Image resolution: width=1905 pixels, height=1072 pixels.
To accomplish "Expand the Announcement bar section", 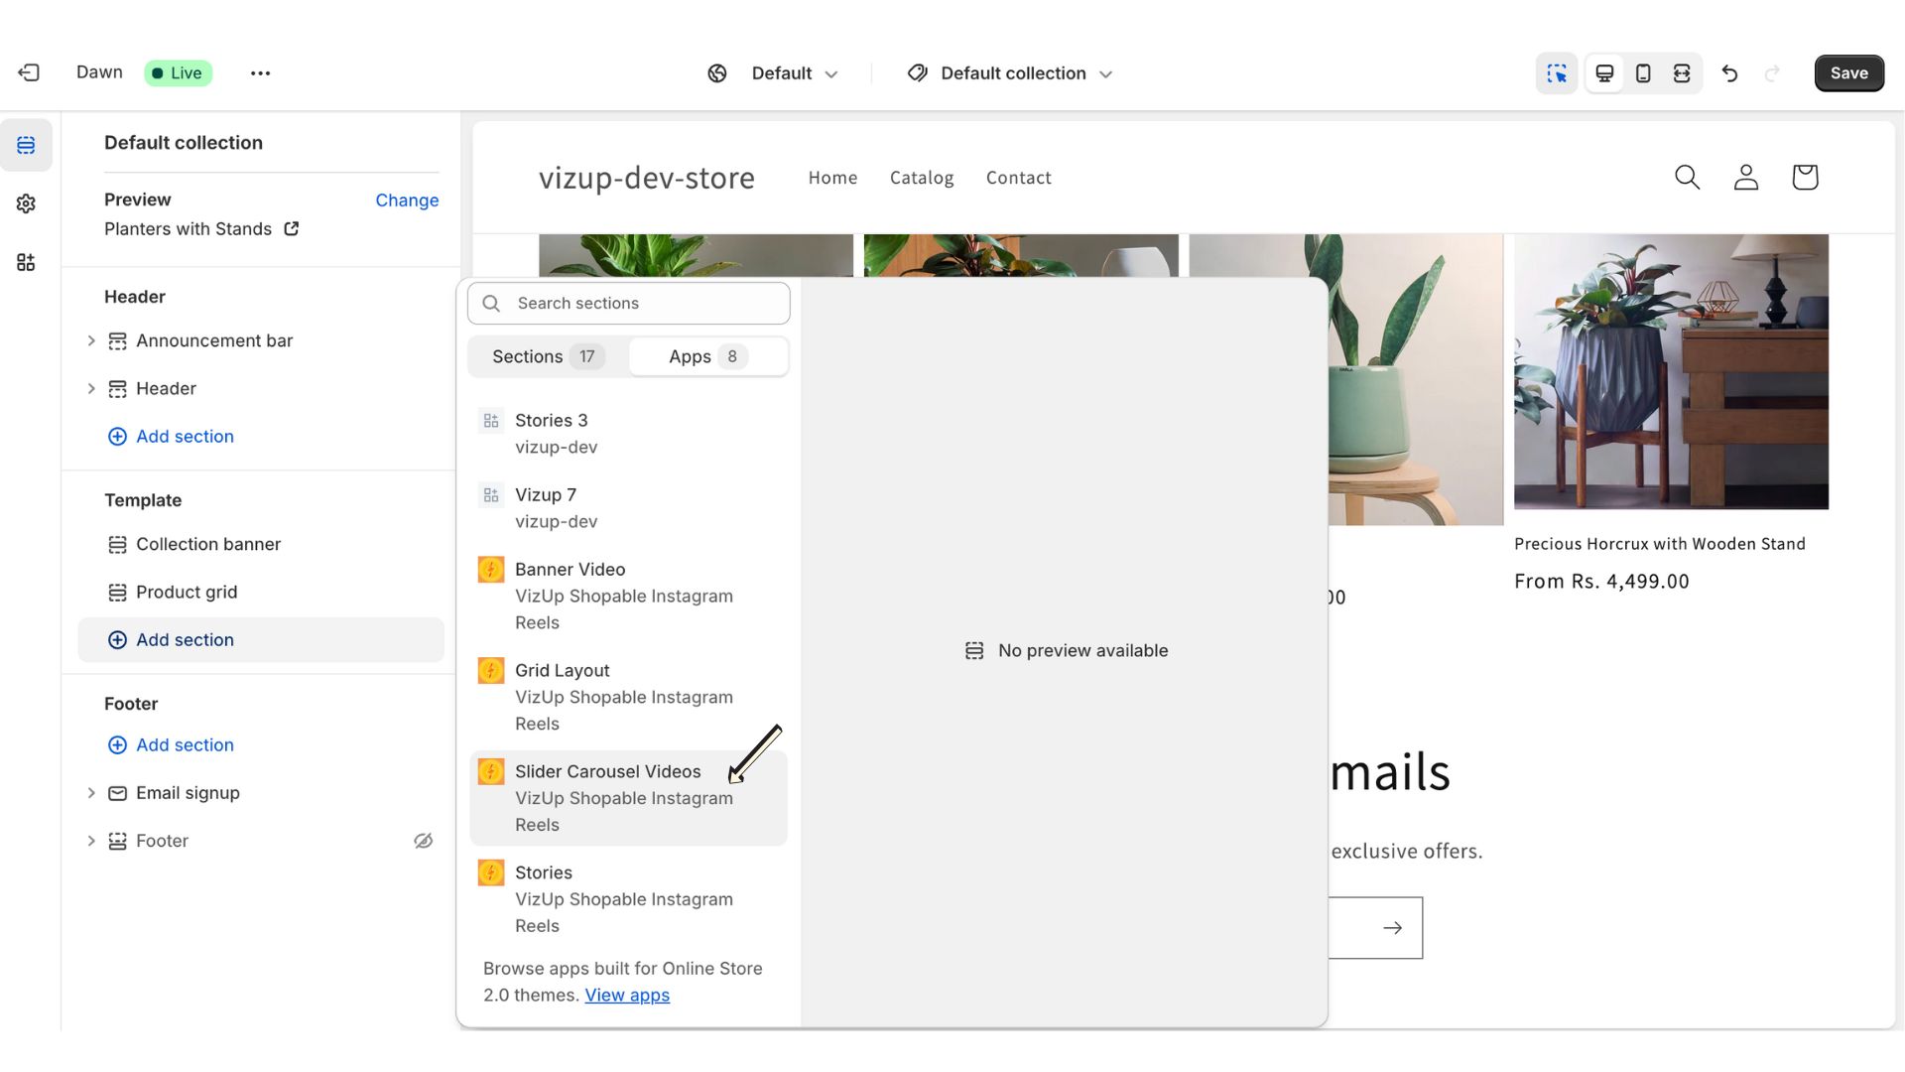I will (x=92, y=340).
